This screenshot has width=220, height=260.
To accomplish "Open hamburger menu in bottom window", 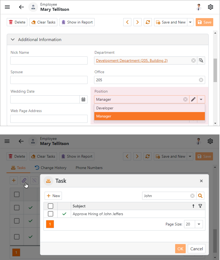I will [x=7, y=141].
